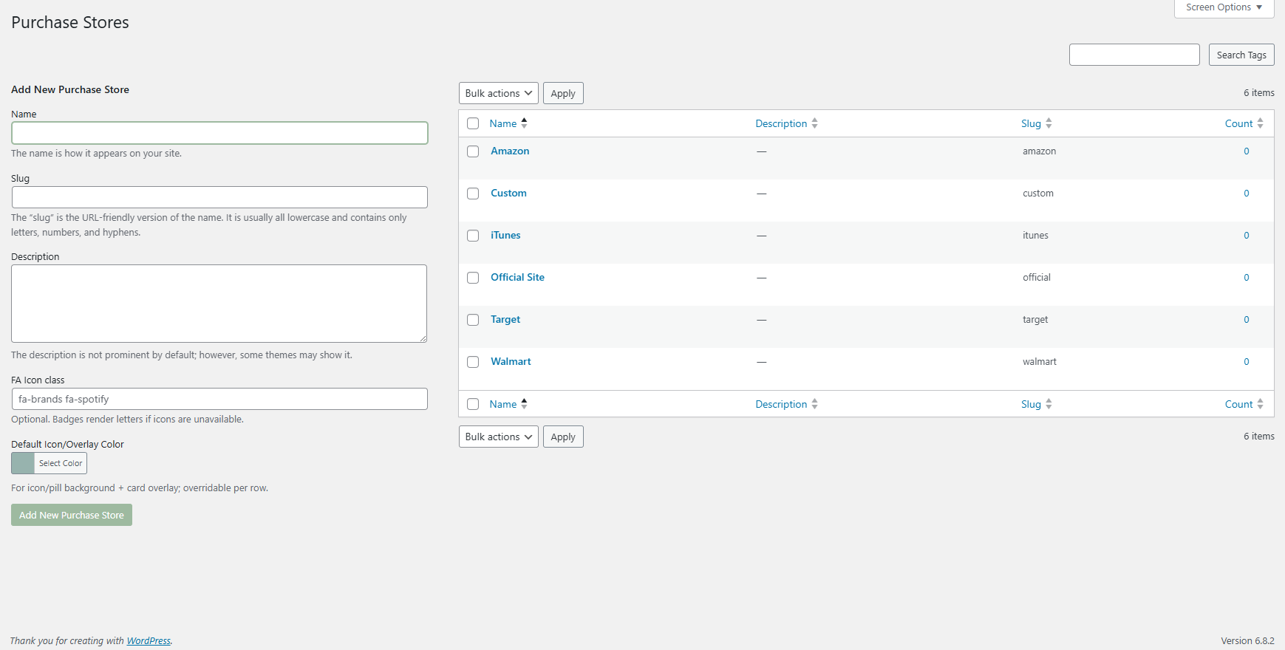Image resolution: width=1285 pixels, height=650 pixels.
Task: Click sort arrows beside top Name header
Action: 524,123
